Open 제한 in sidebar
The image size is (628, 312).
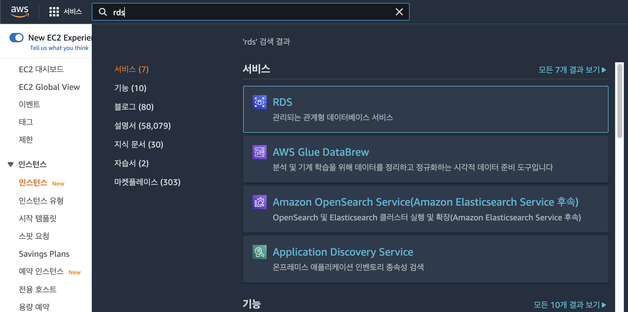[x=26, y=140]
